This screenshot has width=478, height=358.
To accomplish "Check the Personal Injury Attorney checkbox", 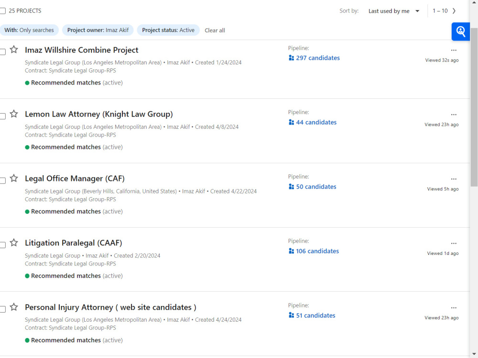I will click(3, 309).
